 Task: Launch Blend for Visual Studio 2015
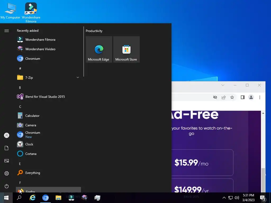click(48, 97)
